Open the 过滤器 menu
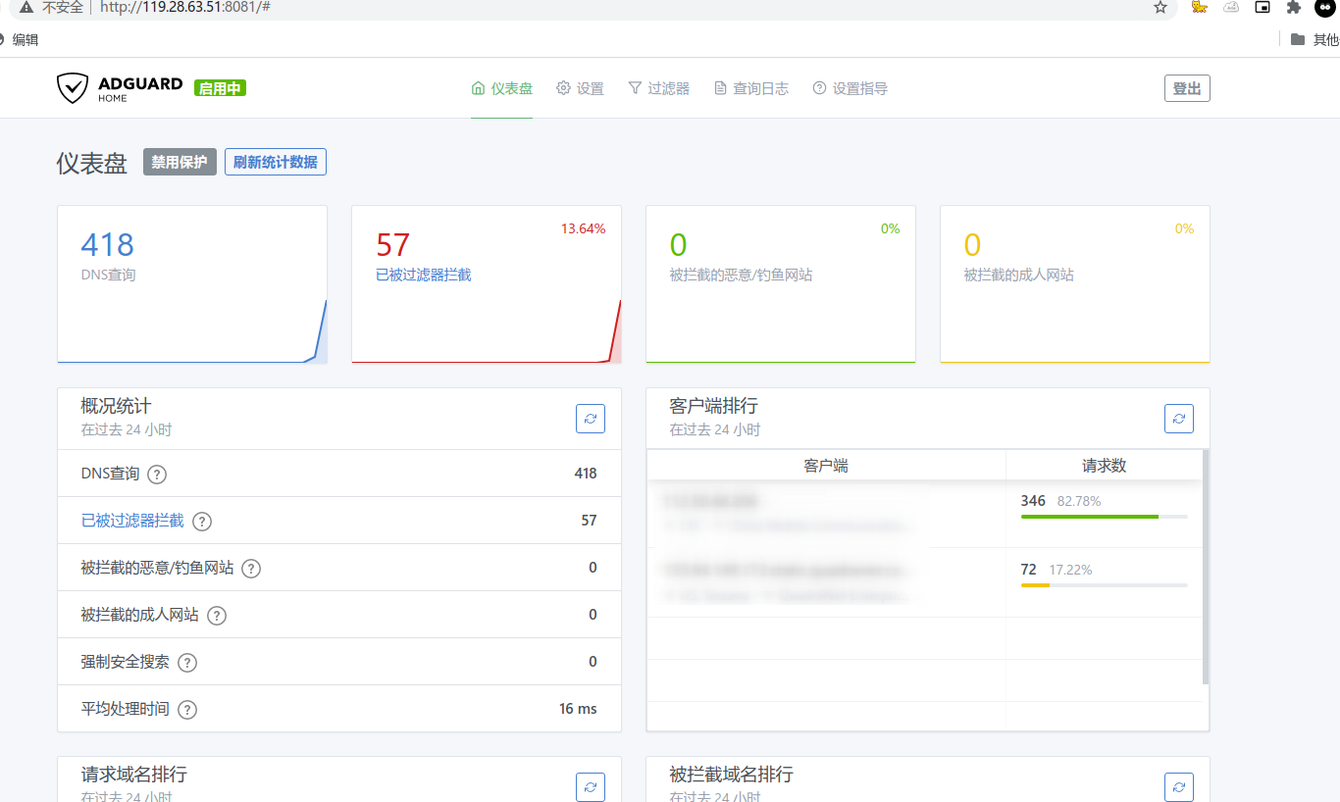Image resolution: width=1340 pixels, height=802 pixels. point(658,88)
